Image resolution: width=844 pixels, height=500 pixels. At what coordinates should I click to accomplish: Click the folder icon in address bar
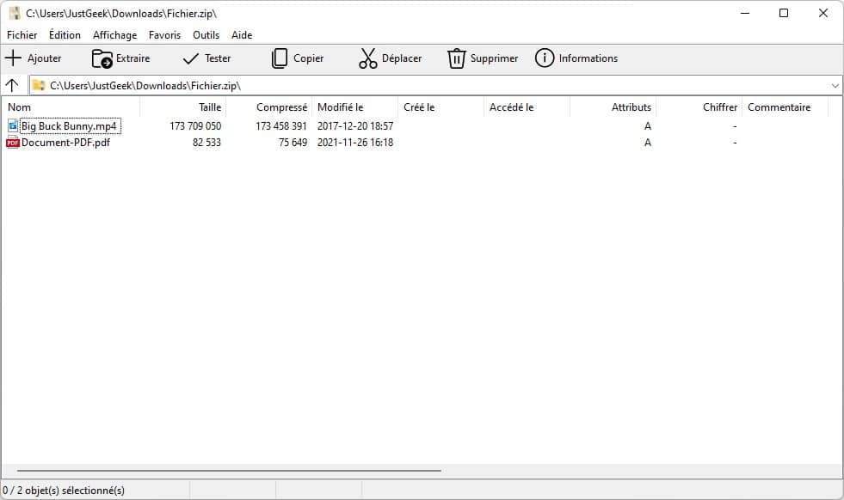pyautogui.click(x=38, y=86)
